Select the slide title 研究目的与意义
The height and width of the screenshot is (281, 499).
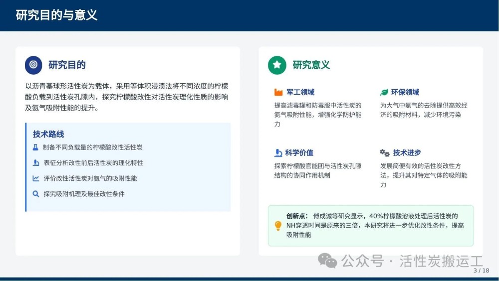pos(56,15)
